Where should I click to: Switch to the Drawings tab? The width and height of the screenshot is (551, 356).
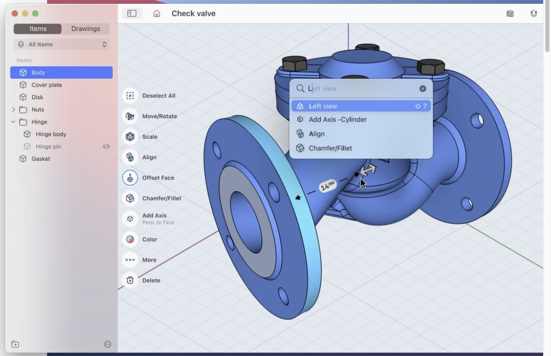tap(86, 28)
